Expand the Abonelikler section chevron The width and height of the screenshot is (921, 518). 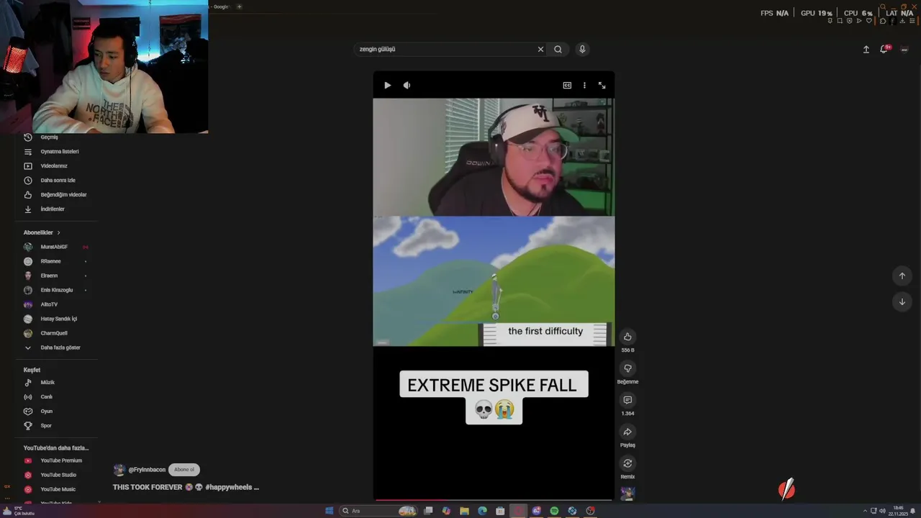coord(58,232)
